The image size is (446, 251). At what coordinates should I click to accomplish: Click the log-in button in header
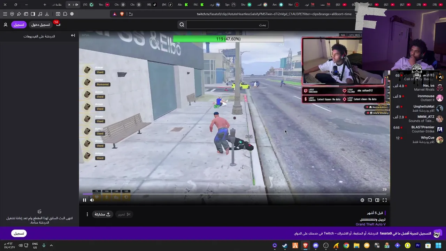tap(40, 25)
